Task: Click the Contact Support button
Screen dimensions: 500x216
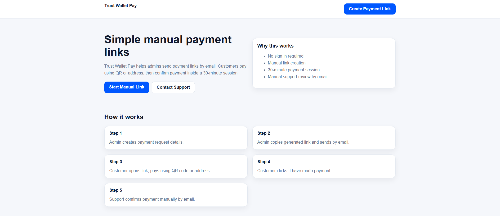Action: (x=173, y=87)
